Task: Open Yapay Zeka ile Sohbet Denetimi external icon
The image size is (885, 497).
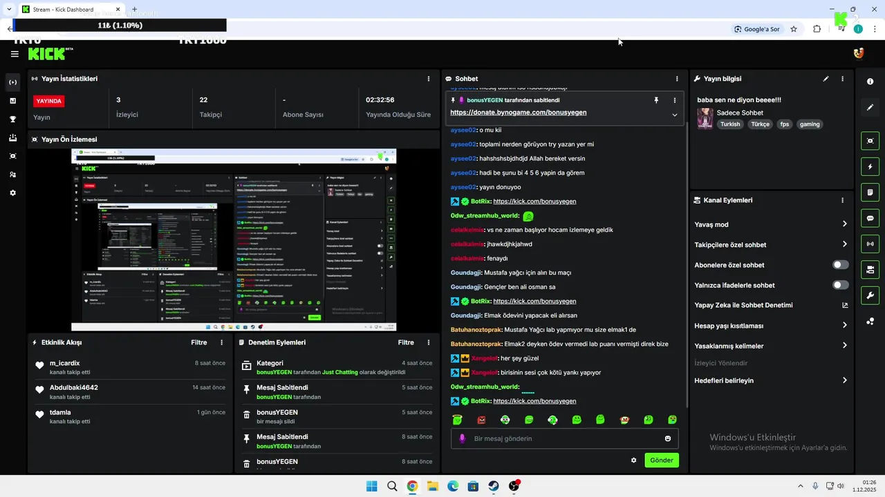Action: pos(845,305)
